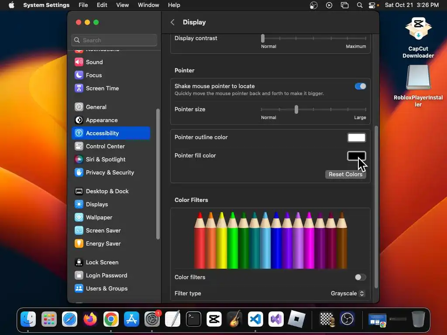Open Desktop & Dock settings
Screen dimensions: 447x335
111,191
